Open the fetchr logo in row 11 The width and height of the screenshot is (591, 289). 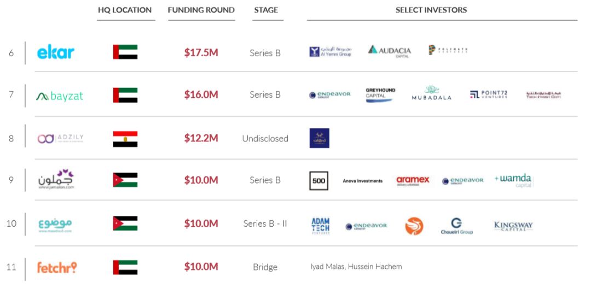pyautogui.click(x=56, y=267)
